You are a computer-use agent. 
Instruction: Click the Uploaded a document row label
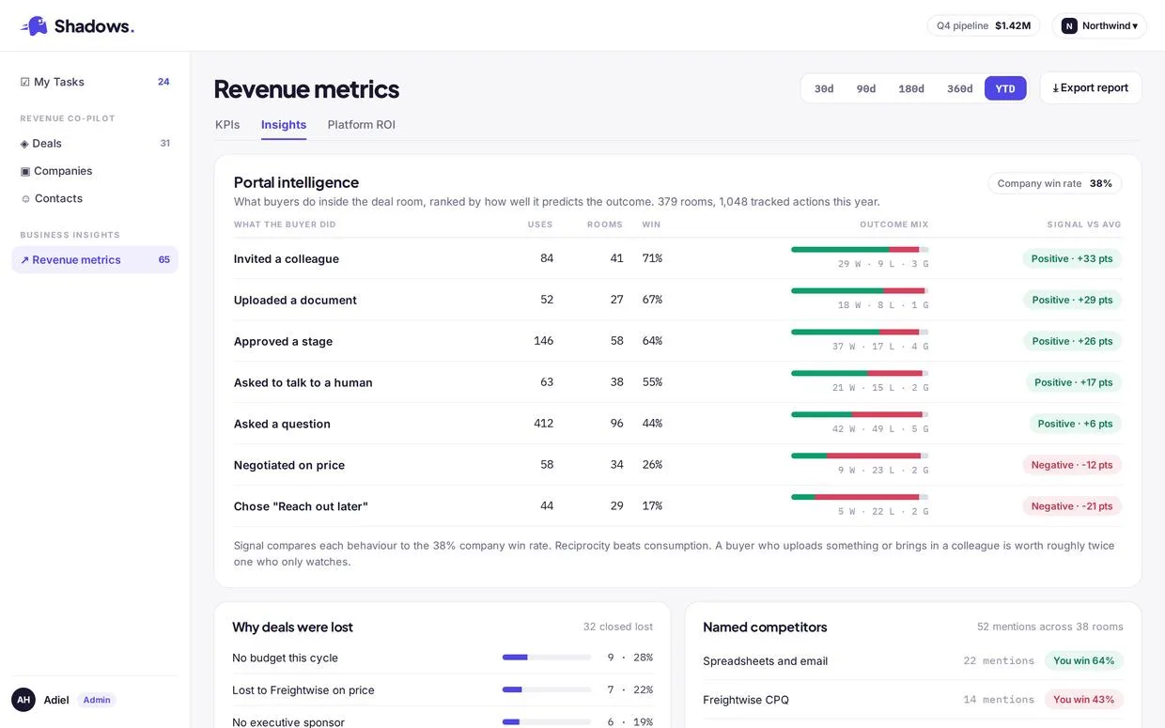(x=295, y=301)
